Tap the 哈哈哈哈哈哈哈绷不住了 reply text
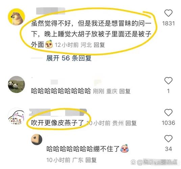 [83, 149]
